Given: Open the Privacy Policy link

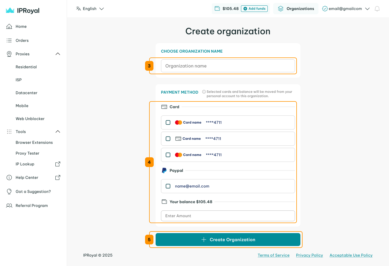Looking at the screenshot, I should [309, 255].
